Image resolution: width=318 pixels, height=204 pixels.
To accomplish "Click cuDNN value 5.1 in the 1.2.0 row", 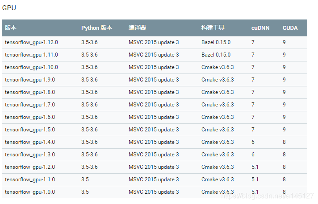I will (x=255, y=167).
